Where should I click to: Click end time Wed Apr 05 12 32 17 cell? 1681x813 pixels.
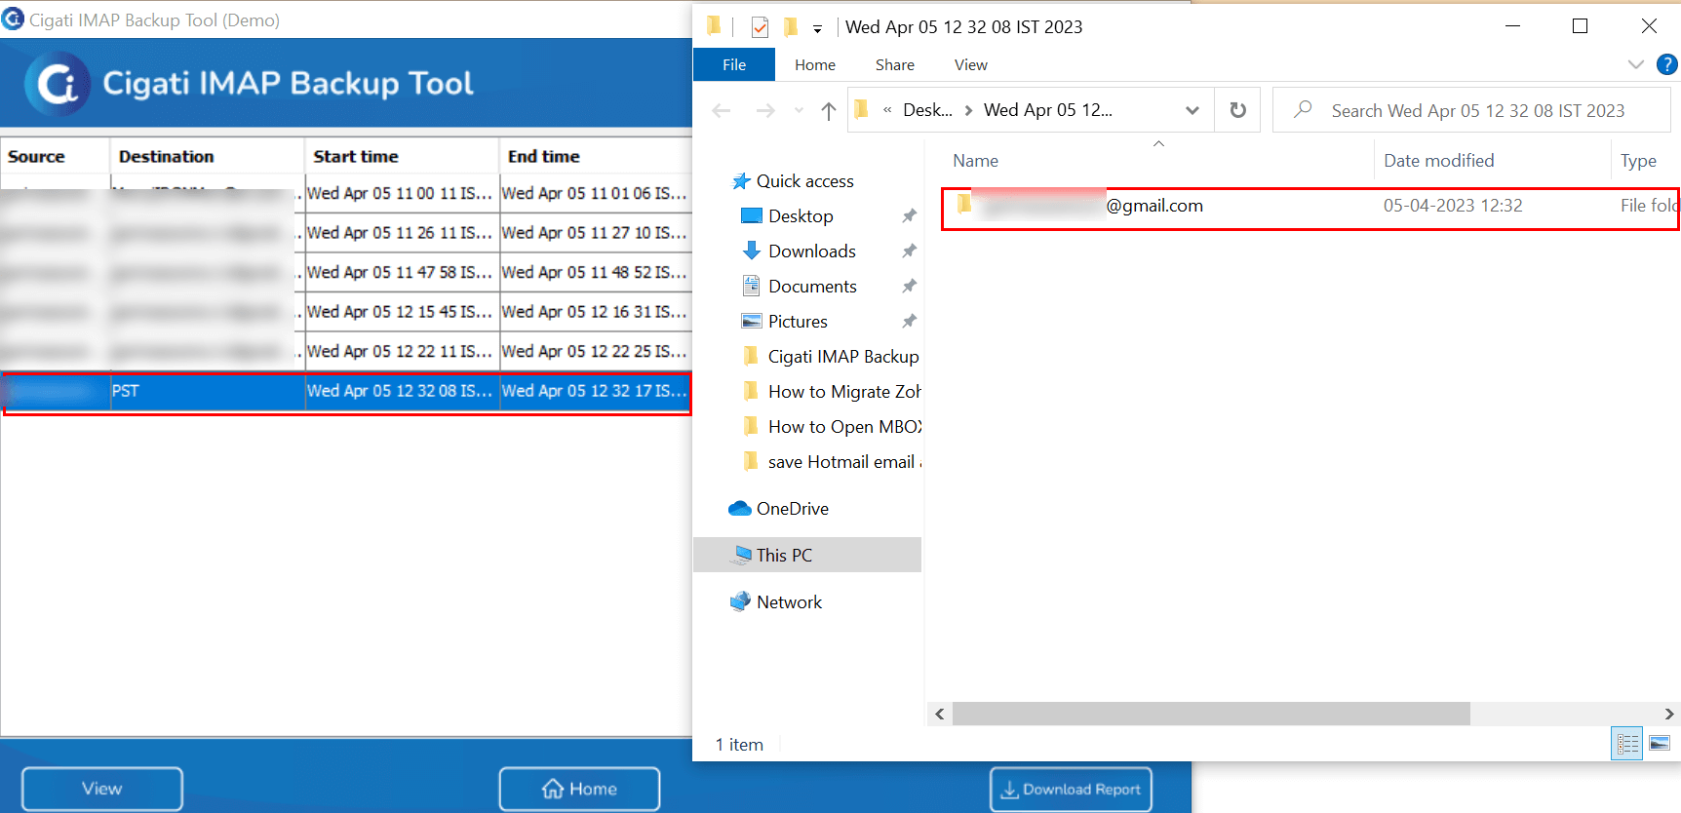coord(595,391)
